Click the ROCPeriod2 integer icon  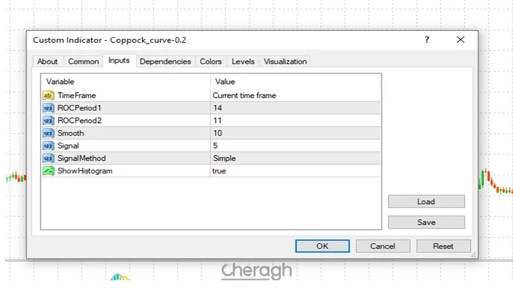coord(48,120)
